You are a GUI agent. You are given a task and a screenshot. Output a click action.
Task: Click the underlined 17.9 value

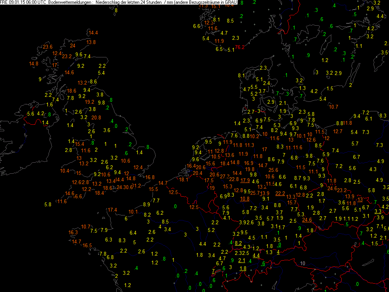(245, 180)
